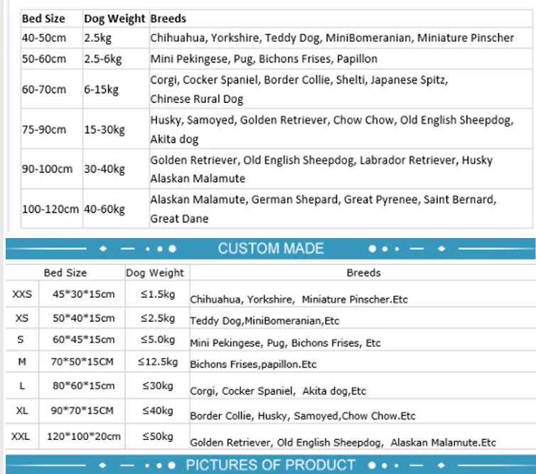Click the 'Corgi, Cocker Spaniel, Akita dog,Etc' cell

pyautogui.click(x=278, y=391)
